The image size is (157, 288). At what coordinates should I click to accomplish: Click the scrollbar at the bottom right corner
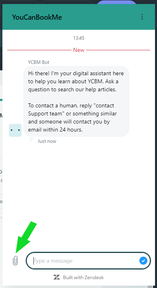click(150, 287)
